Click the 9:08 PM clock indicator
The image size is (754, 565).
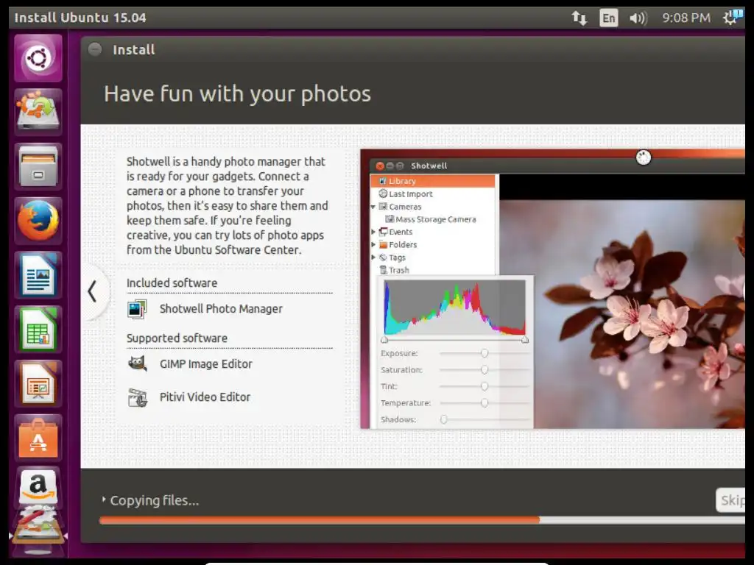(x=686, y=18)
